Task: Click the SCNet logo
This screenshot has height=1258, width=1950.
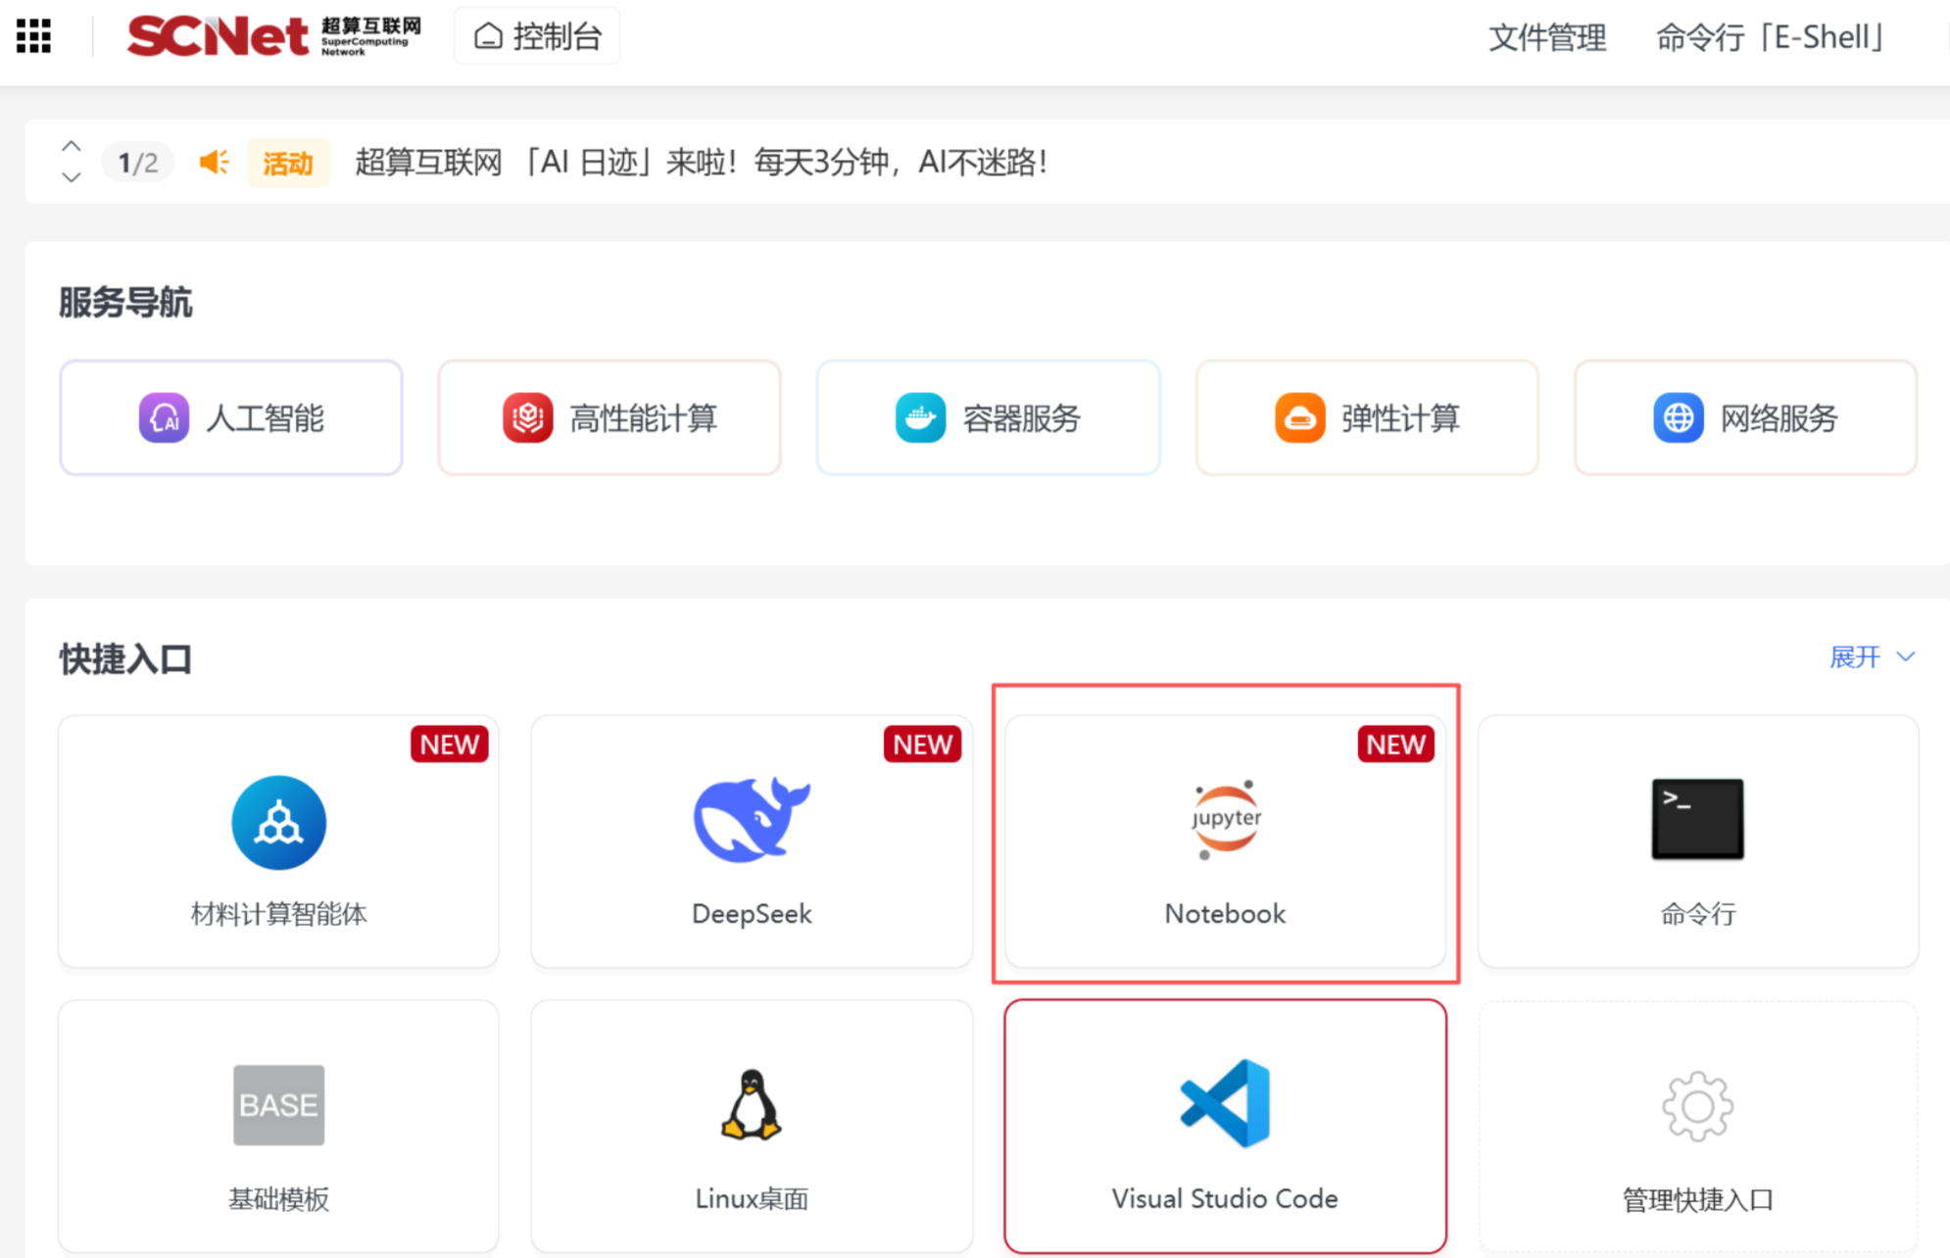Action: coord(272,36)
